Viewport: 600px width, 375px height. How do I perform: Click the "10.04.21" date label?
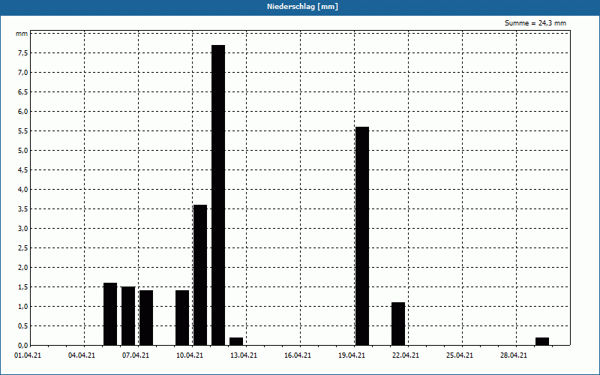pyautogui.click(x=190, y=355)
